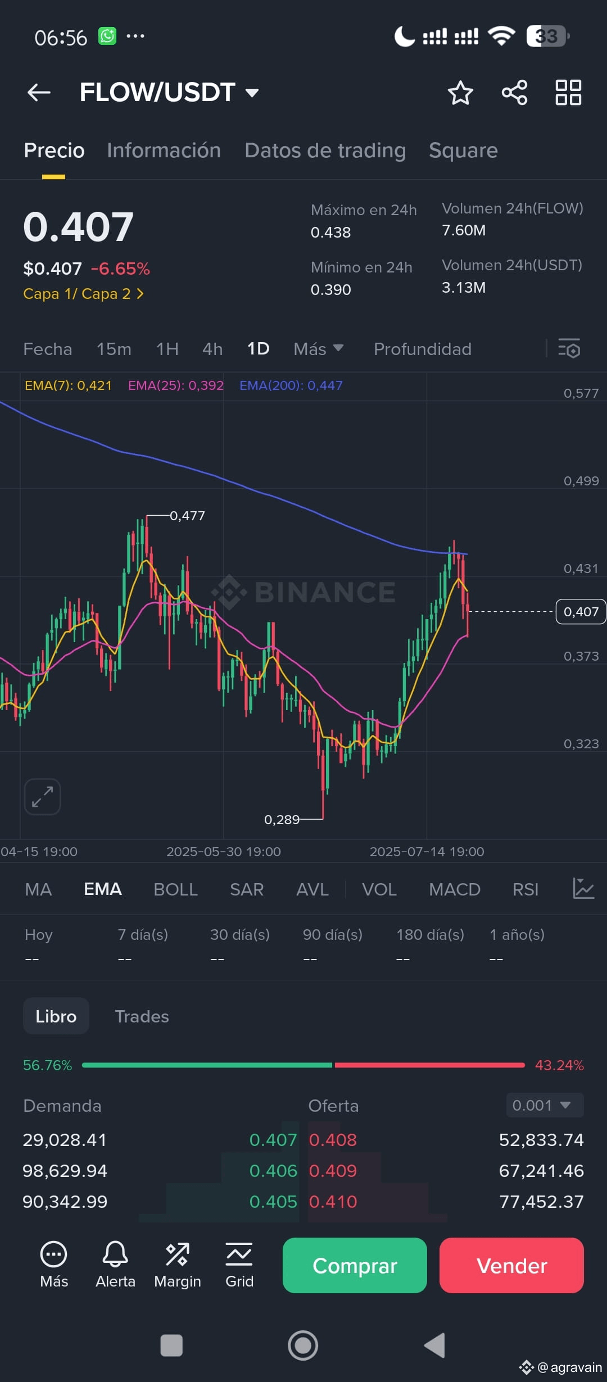The height and width of the screenshot is (1382, 607).
Task: Toggle the MACD indicator
Action: [455, 889]
